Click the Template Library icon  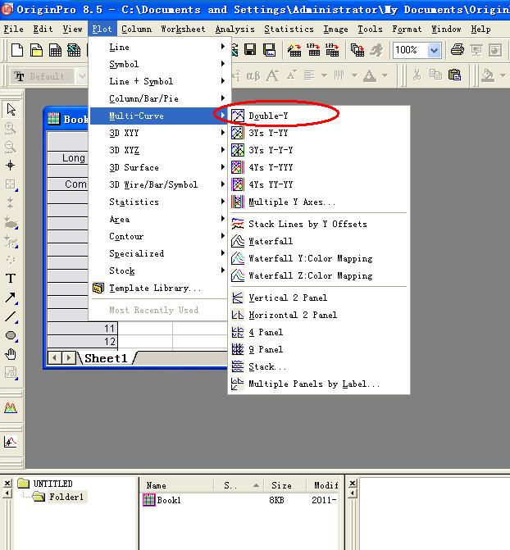coord(98,288)
